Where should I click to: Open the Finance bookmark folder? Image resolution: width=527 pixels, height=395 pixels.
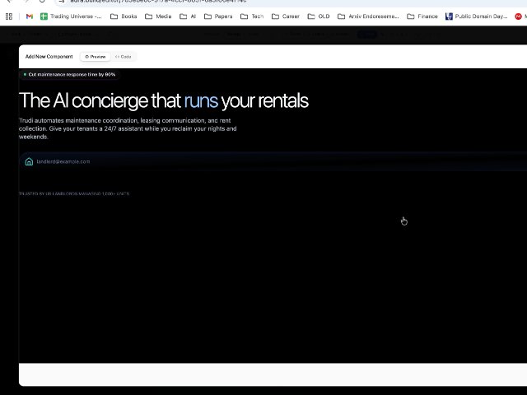(x=422, y=16)
